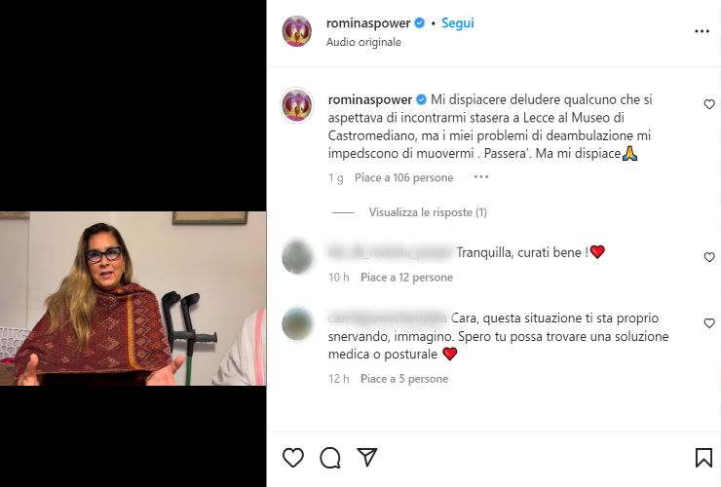Save the post with the bookmark icon
The image size is (721, 487).
702,457
